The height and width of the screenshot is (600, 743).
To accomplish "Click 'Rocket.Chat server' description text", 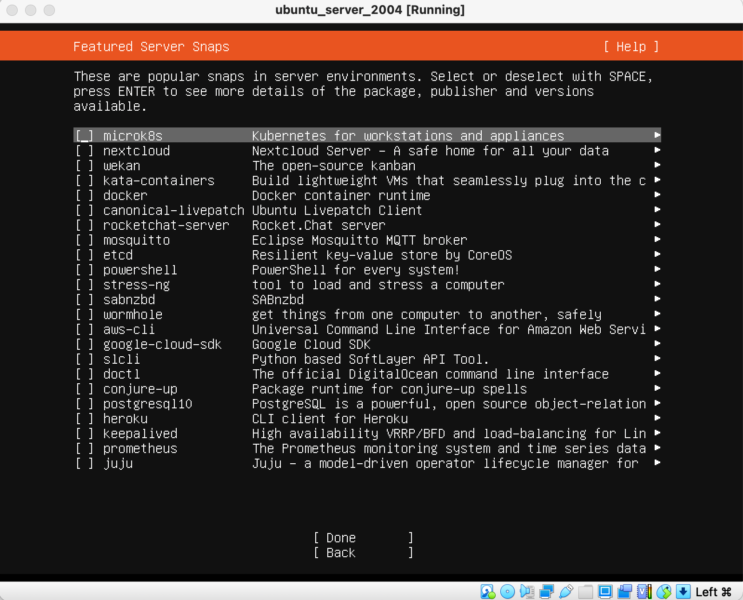I will click(x=318, y=225).
